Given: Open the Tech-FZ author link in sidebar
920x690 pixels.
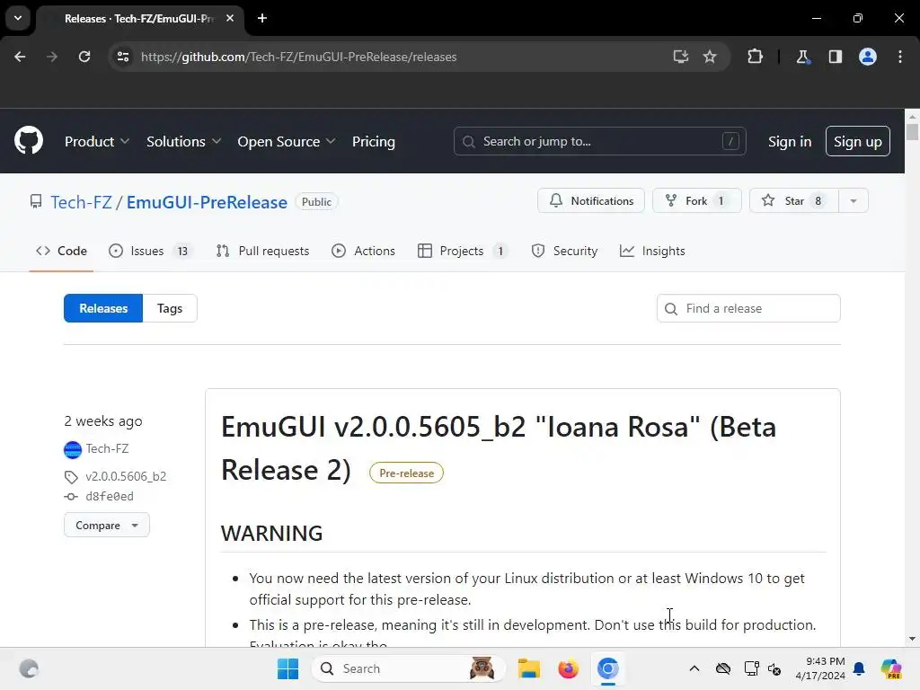Looking at the screenshot, I should click(x=108, y=449).
